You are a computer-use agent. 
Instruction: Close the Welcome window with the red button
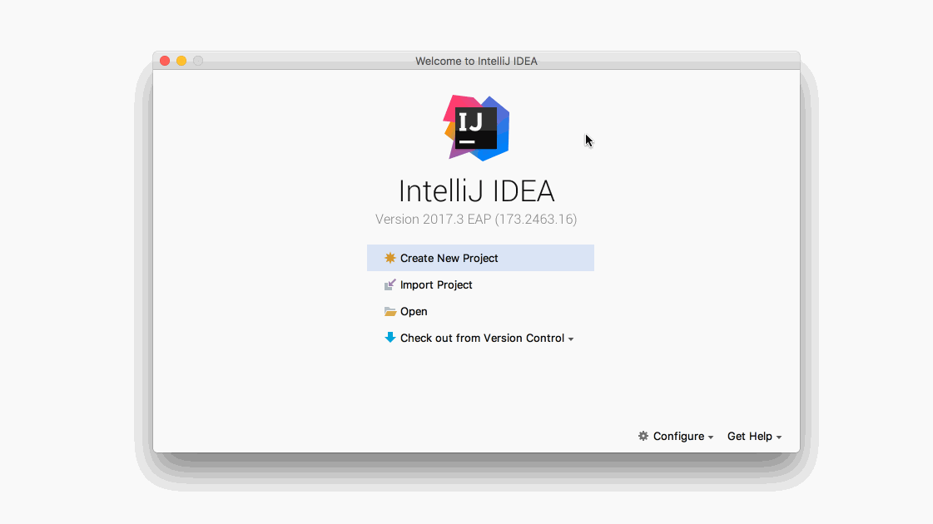pyautogui.click(x=165, y=61)
